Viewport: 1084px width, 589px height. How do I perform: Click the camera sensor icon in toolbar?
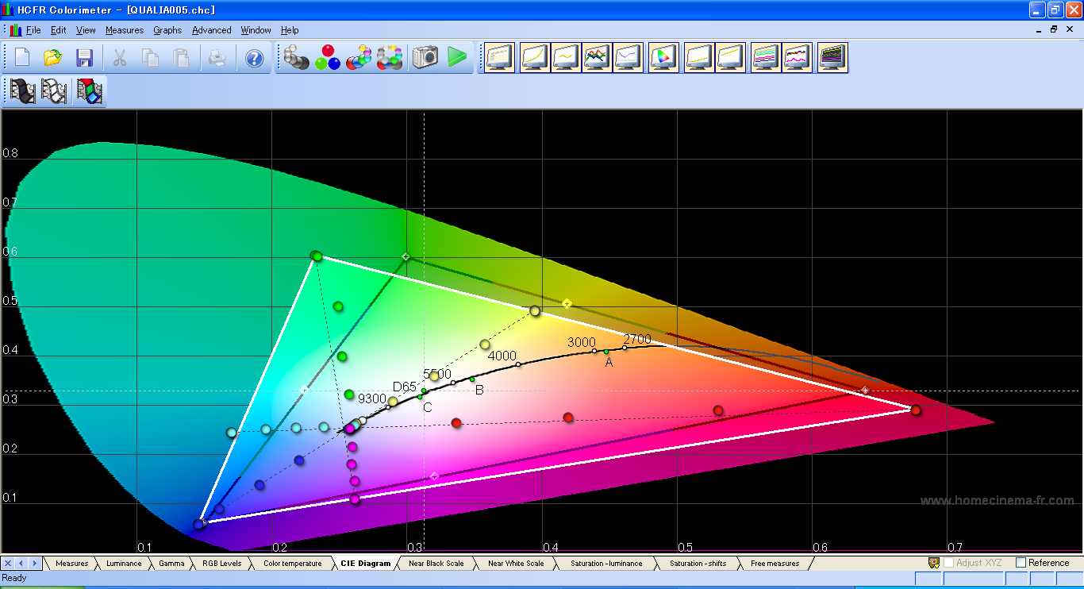tap(425, 57)
